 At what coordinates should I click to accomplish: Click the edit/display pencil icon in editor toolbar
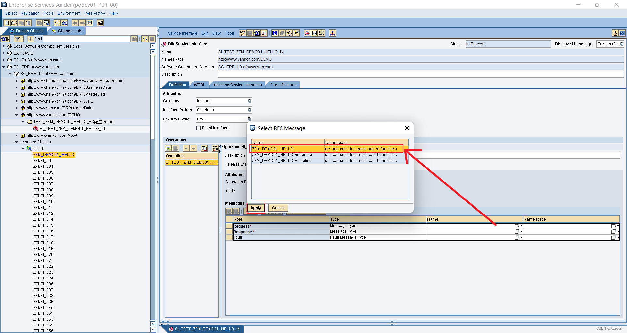(243, 33)
